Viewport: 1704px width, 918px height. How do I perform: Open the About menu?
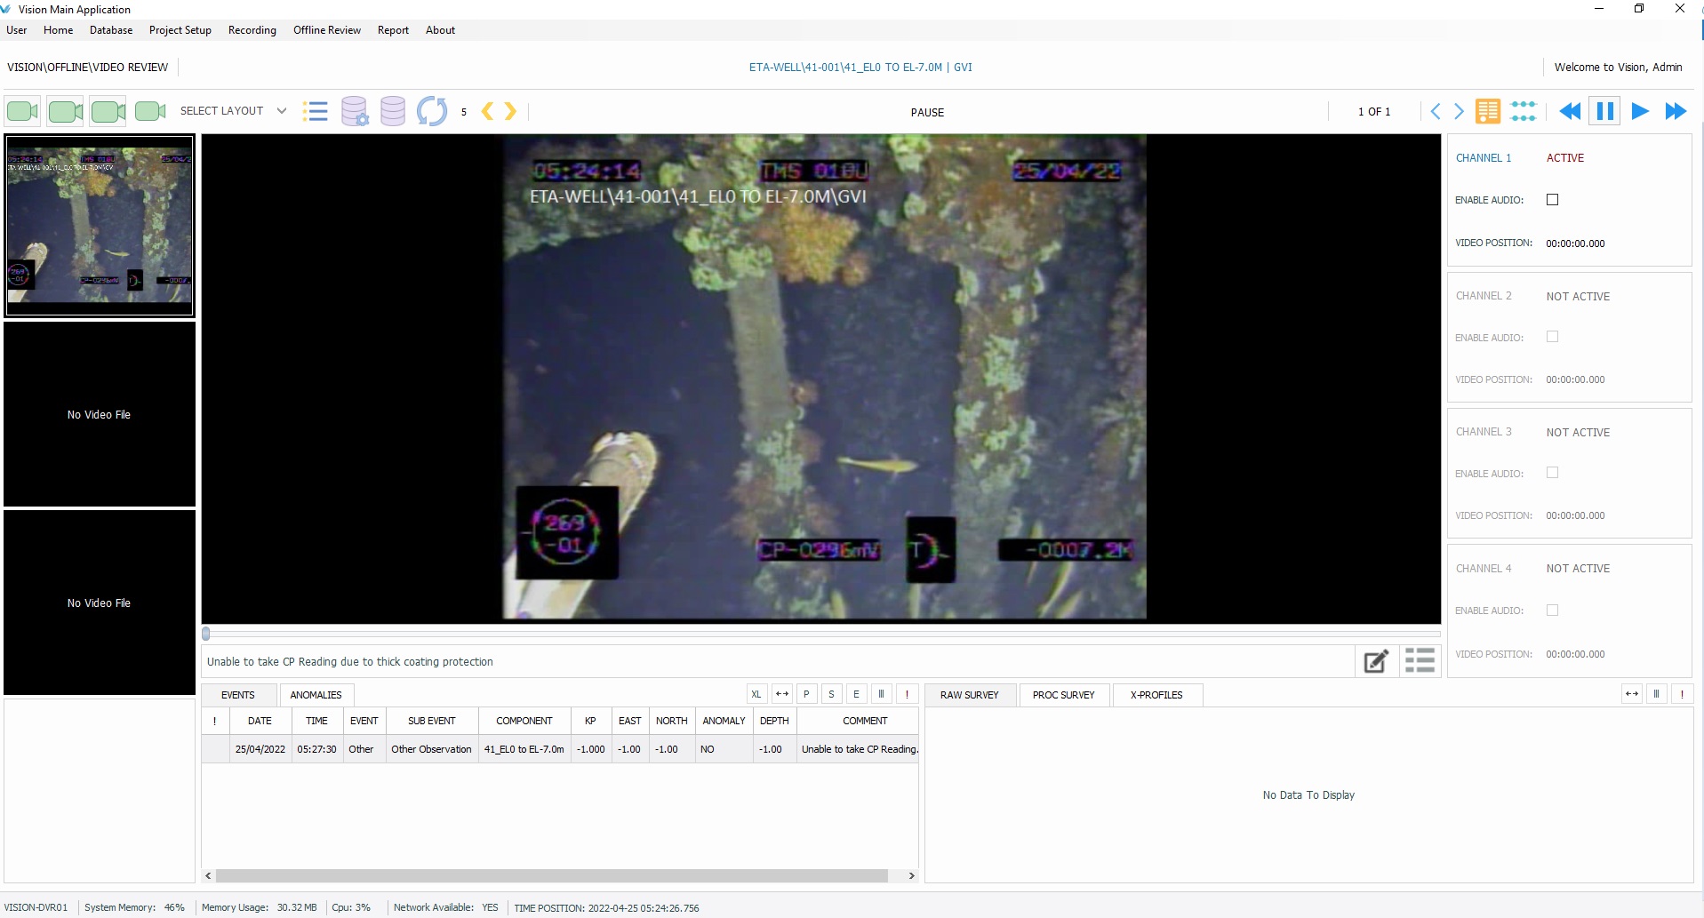pyautogui.click(x=440, y=30)
